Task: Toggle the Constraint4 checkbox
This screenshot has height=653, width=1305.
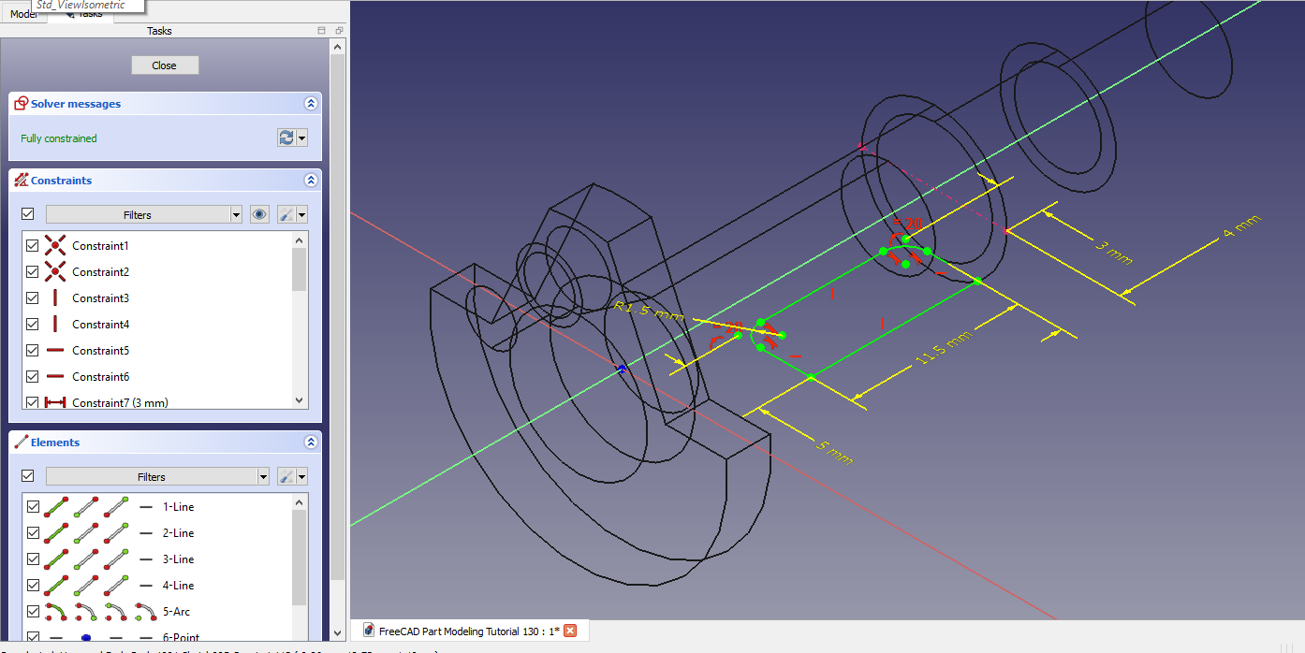Action: (33, 325)
